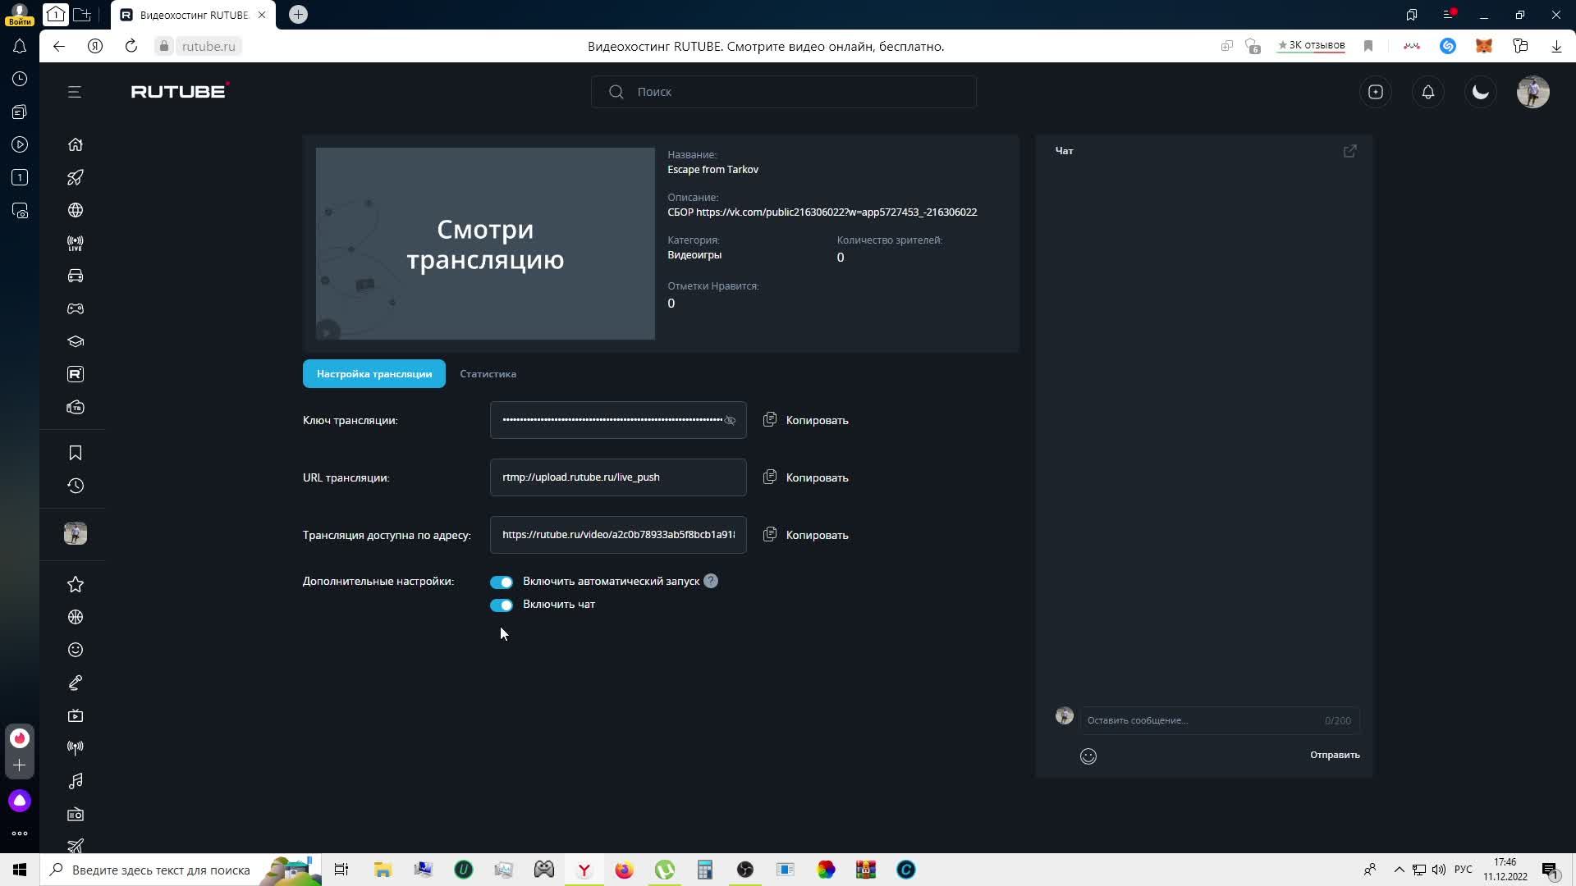Open the LIVE broadcasts sidebar icon
Image resolution: width=1576 pixels, height=886 pixels.
coord(76,243)
